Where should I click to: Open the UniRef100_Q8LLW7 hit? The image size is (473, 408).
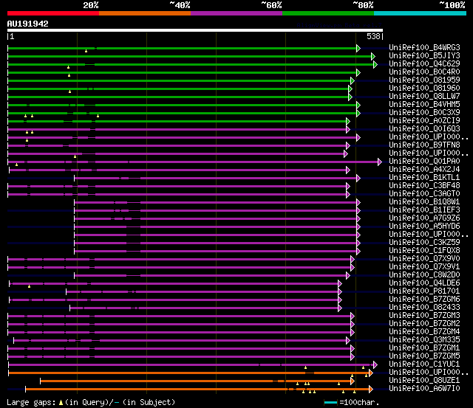click(x=424, y=97)
